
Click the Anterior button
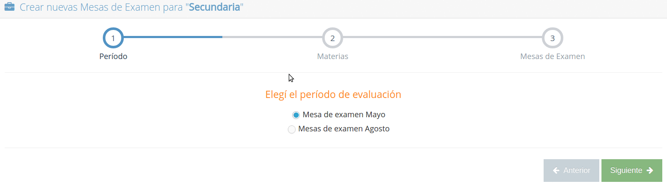[571, 170]
